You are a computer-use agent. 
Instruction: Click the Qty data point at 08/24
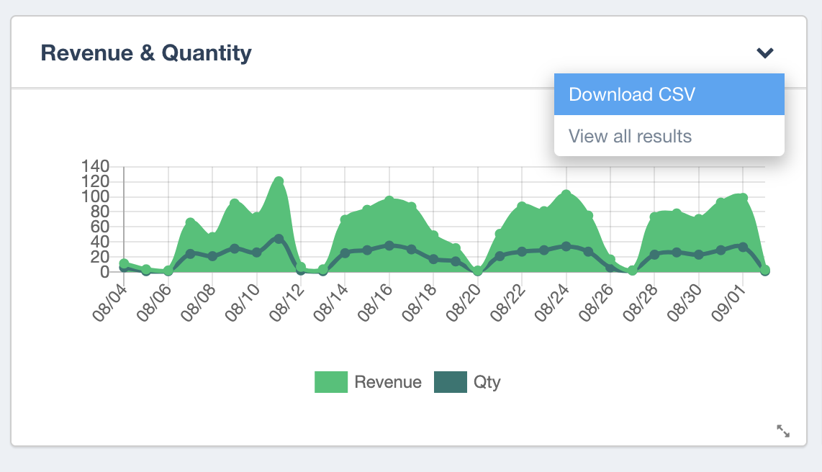[566, 246]
